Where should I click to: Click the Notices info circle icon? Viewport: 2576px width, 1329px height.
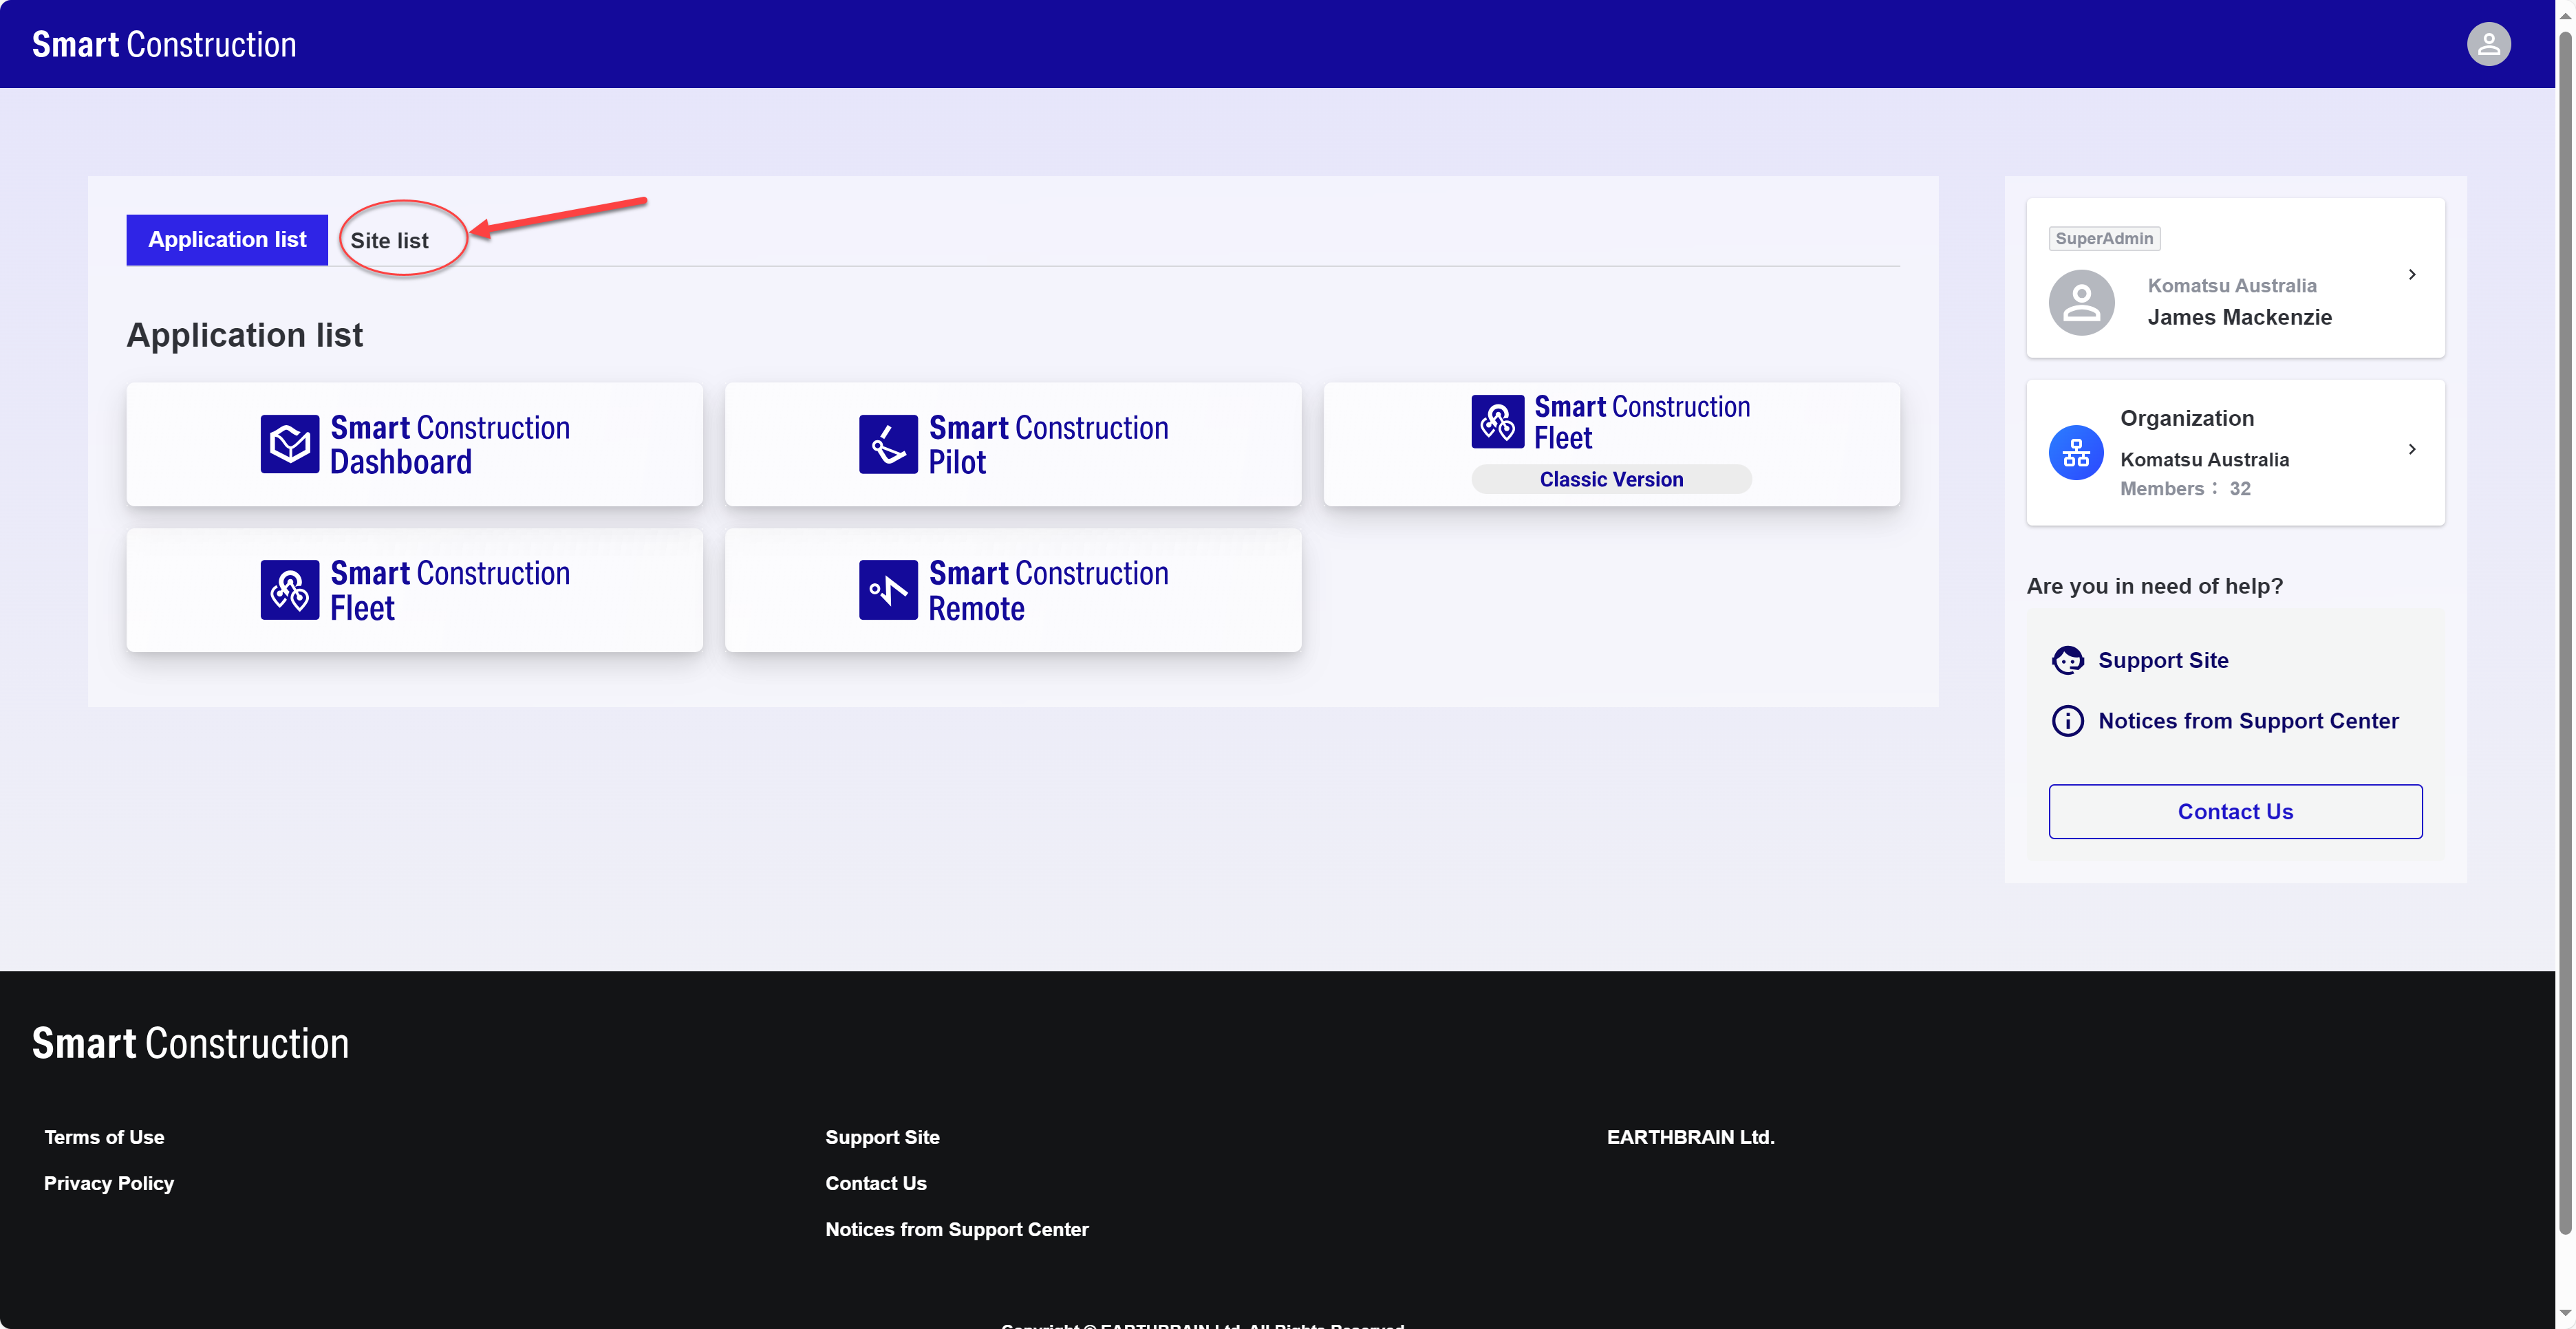pos(2067,721)
